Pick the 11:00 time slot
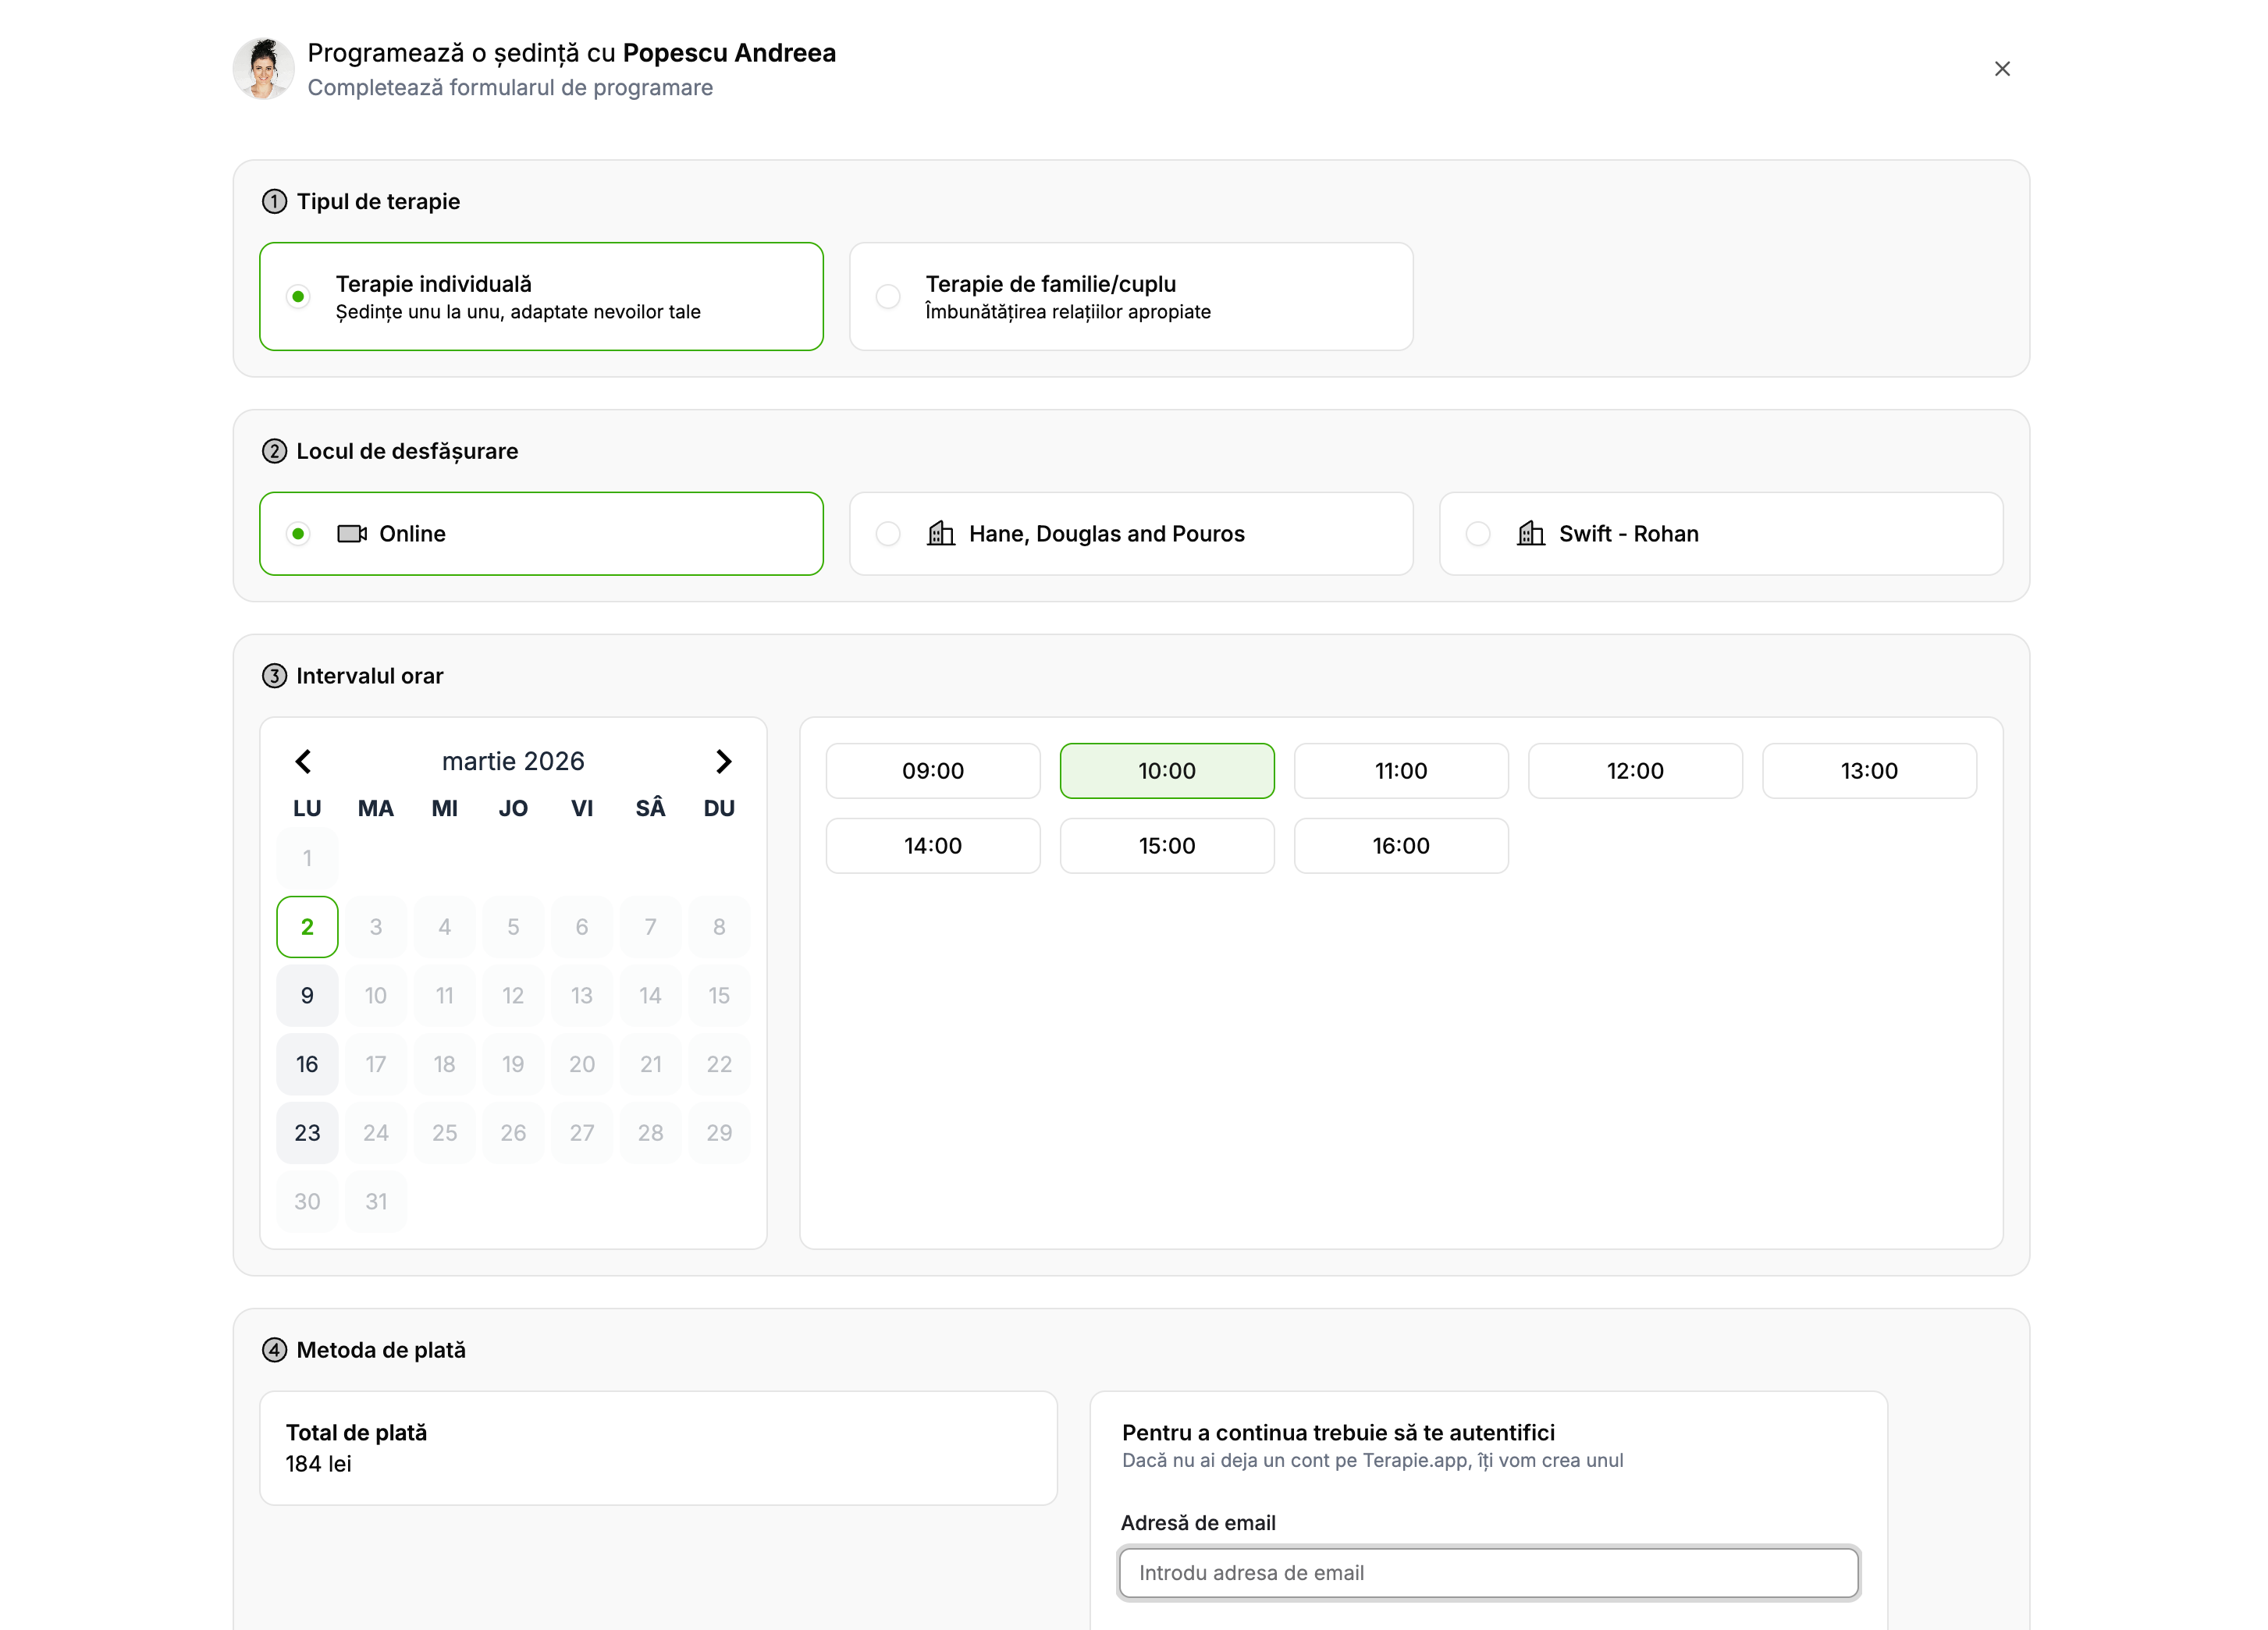The width and height of the screenshot is (2268, 1630). coord(1400,771)
